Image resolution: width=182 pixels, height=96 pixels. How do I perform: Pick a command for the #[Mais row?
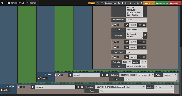click(144, 25)
